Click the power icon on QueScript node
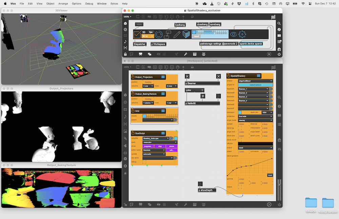 [133, 133]
